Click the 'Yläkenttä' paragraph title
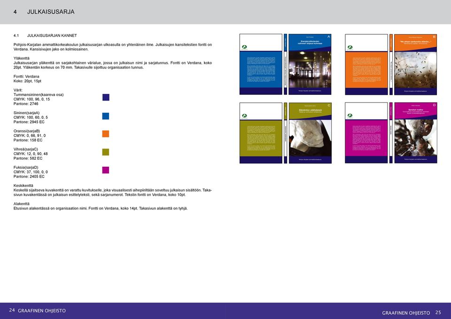This screenshot has height=319, width=451. tap(22, 58)
